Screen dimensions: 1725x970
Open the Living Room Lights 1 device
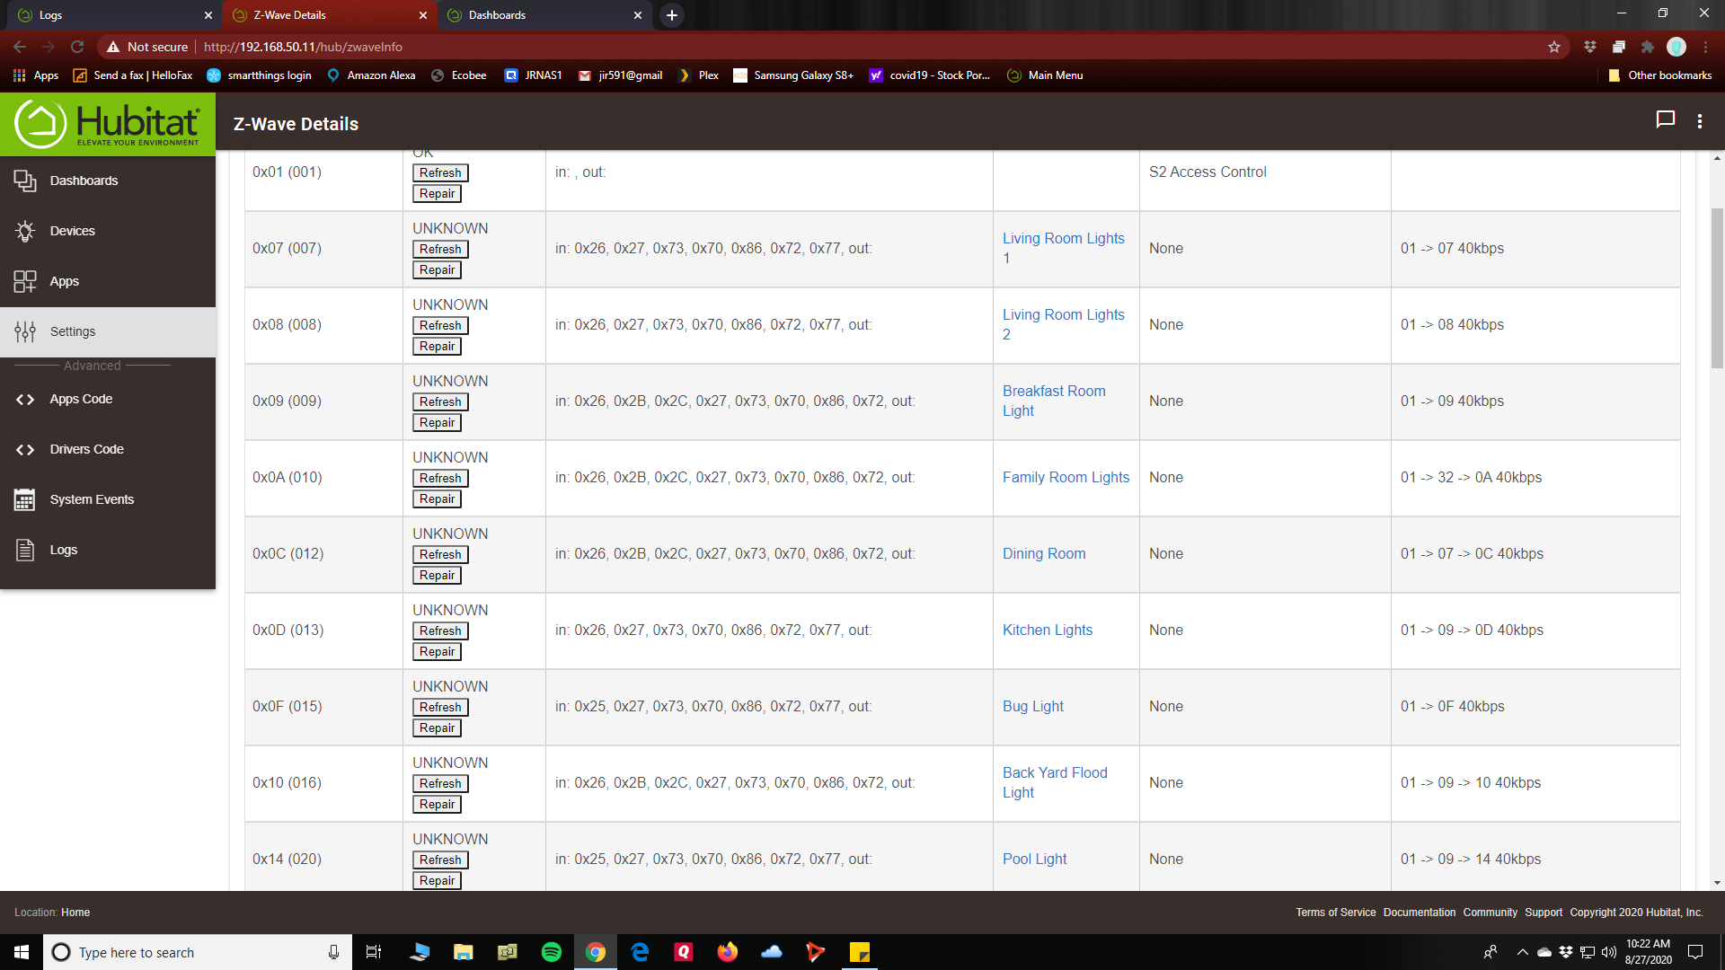point(1063,248)
